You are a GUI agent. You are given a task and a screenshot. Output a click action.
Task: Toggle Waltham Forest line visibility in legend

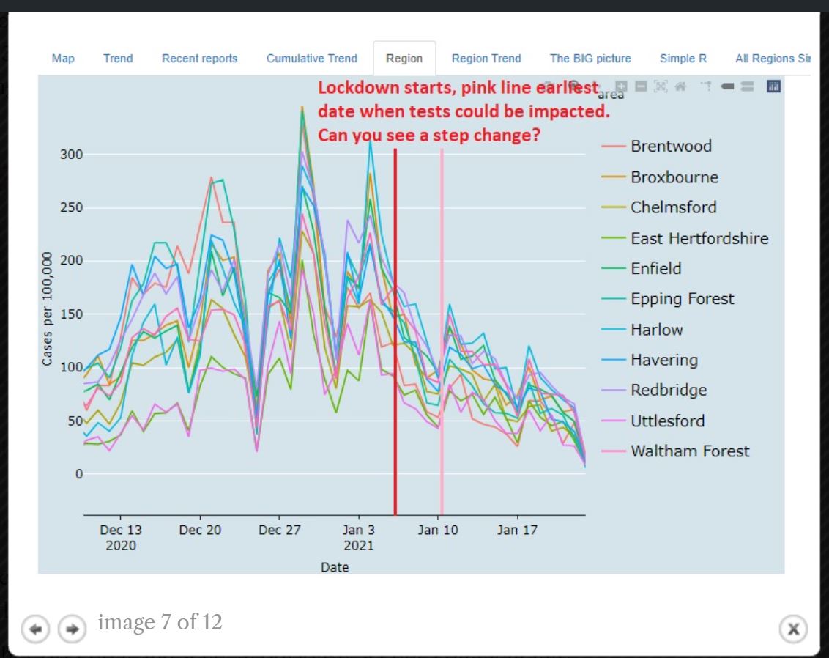coord(690,451)
